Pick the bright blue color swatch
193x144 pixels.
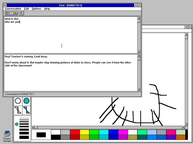point(113,132)
